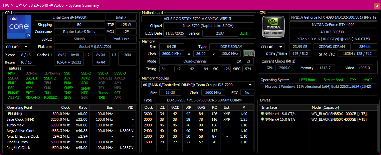The height and width of the screenshot is (155, 381).
Task: Click the Windows 11 Professional OS field
Action: coord(318,89)
